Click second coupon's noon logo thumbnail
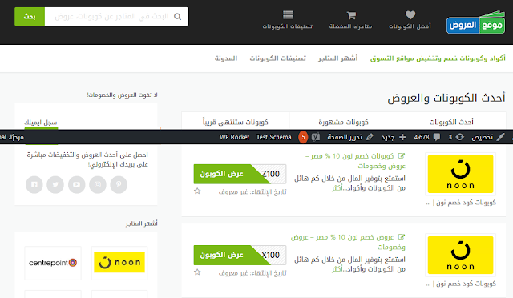513x298 pixels. 460,255
